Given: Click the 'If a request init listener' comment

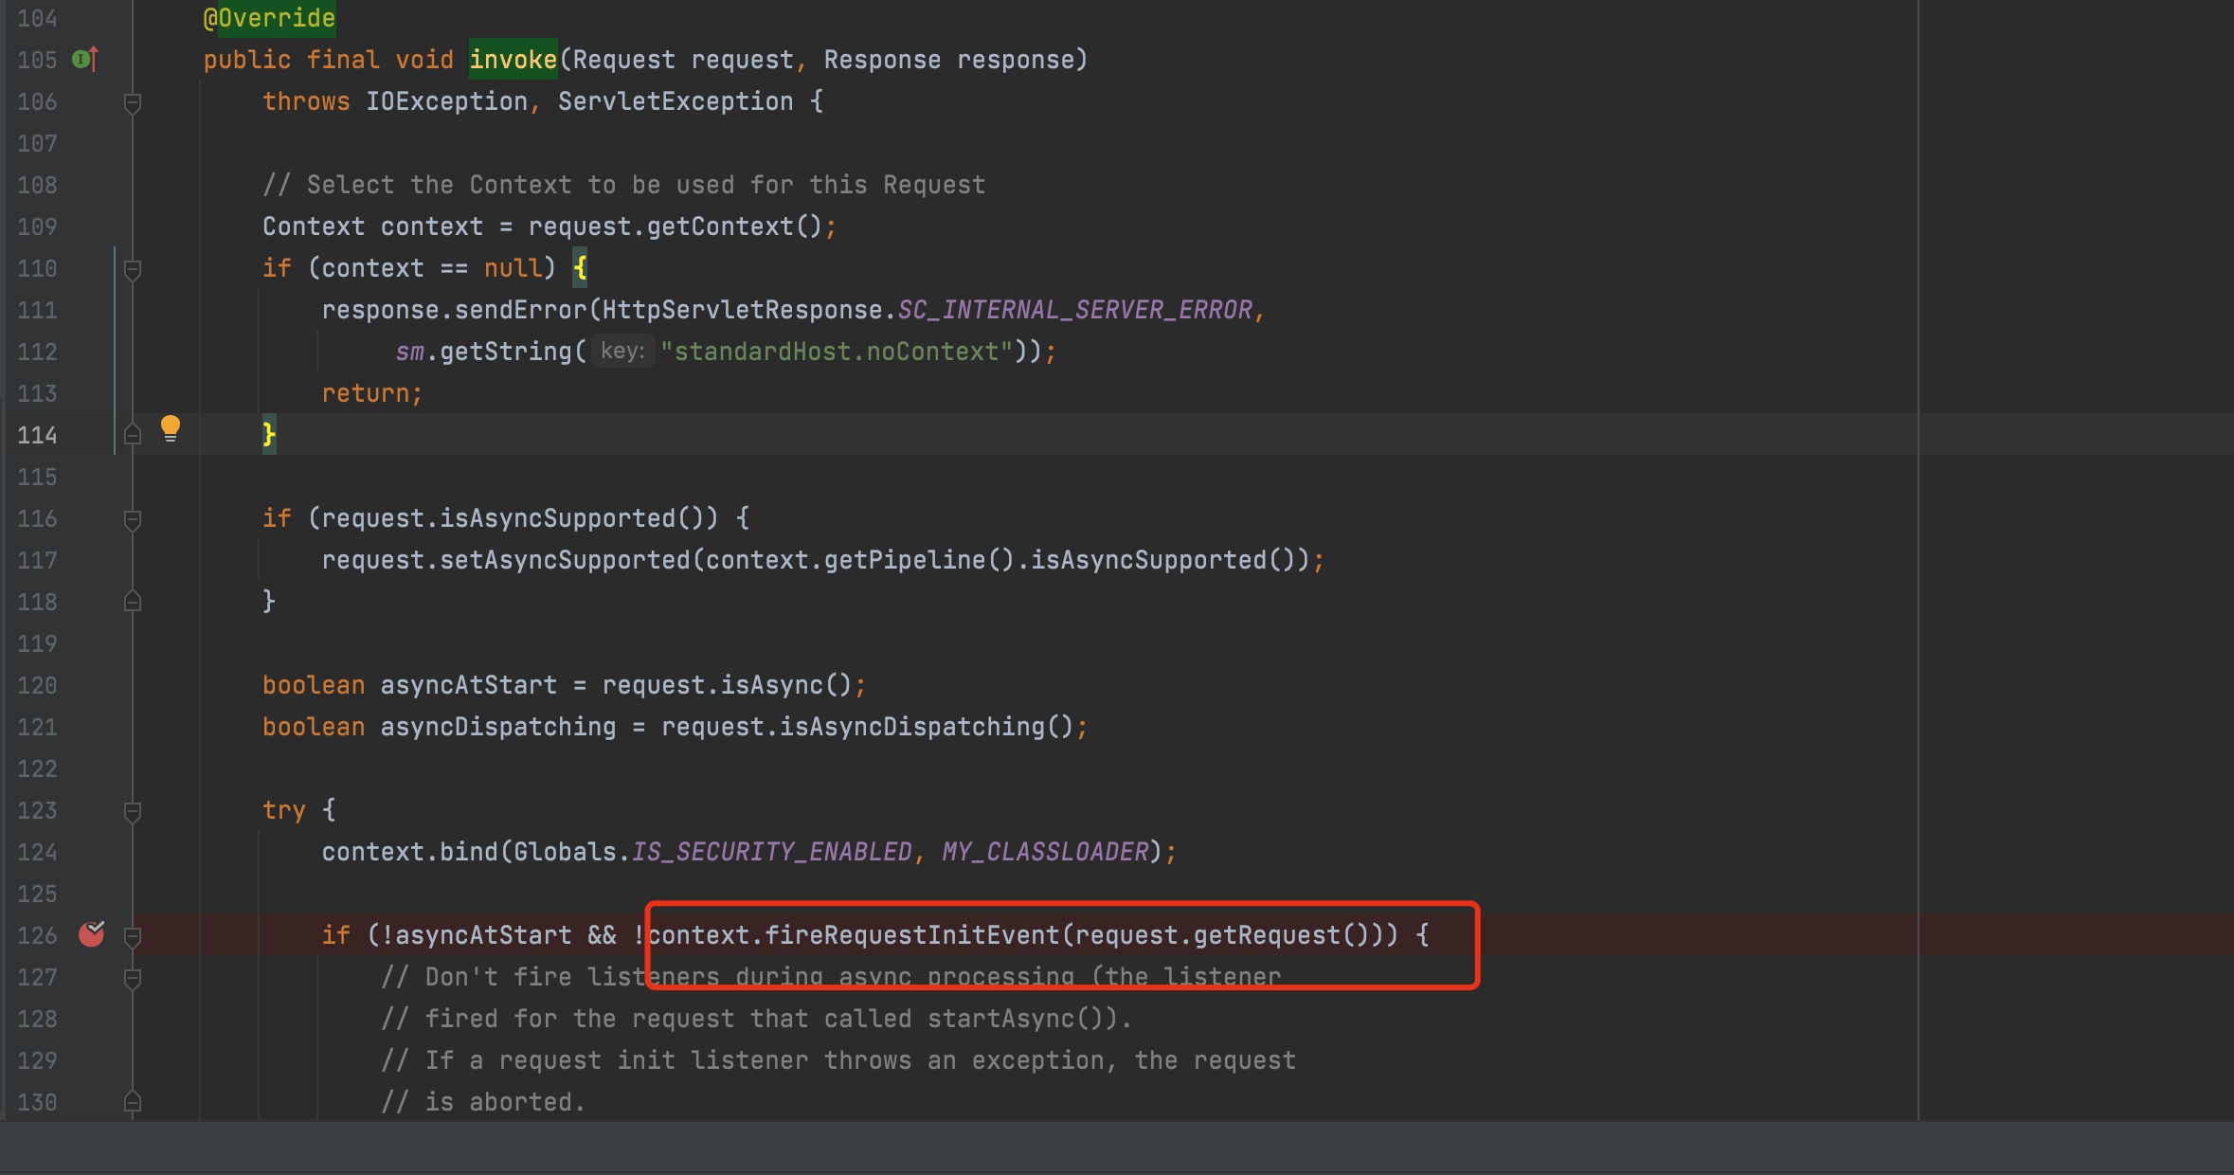Looking at the screenshot, I should 838,1060.
